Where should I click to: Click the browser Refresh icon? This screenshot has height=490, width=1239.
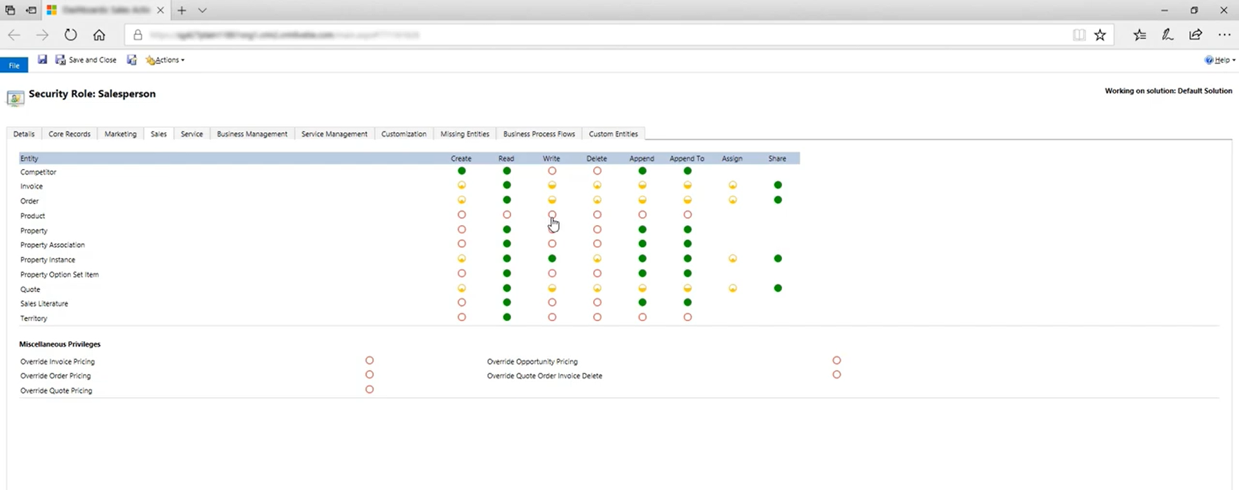pyautogui.click(x=70, y=35)
